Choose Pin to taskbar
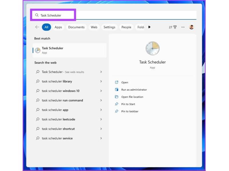The height and width of the screenshot is (171, 229). tap(130, 111)
